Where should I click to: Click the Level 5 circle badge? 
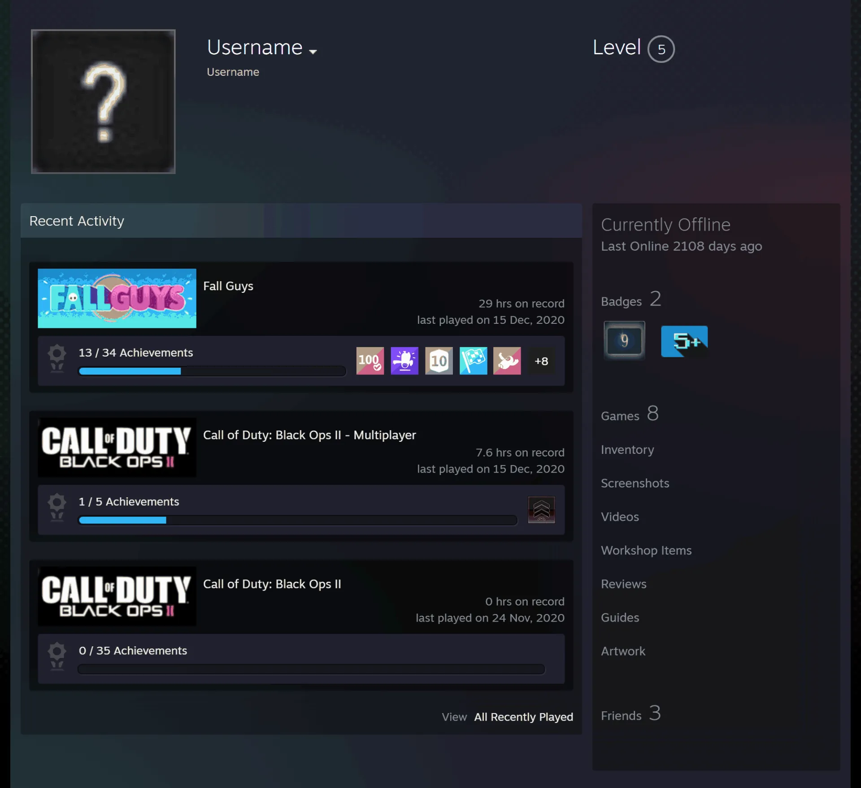pyautogui.click(x=661, y=49)
